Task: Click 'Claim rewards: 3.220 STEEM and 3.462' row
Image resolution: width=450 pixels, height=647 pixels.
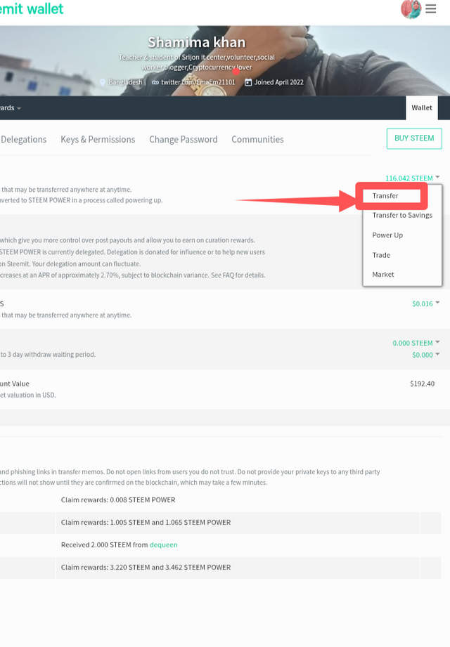Action: pyautogui.click(x=146, y=568)
